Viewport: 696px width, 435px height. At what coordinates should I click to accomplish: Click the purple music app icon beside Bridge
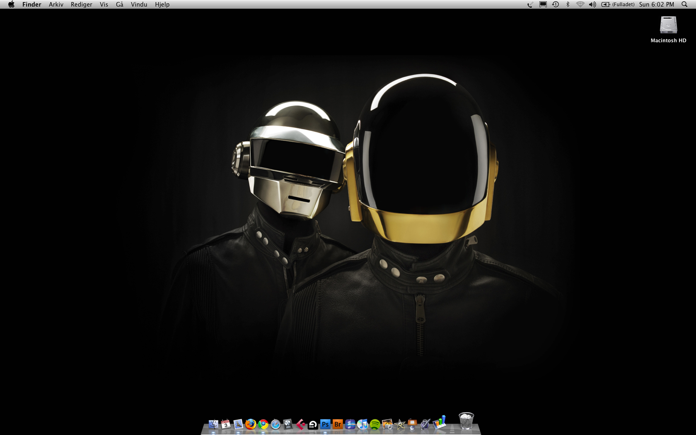click(x=350, y=424)
